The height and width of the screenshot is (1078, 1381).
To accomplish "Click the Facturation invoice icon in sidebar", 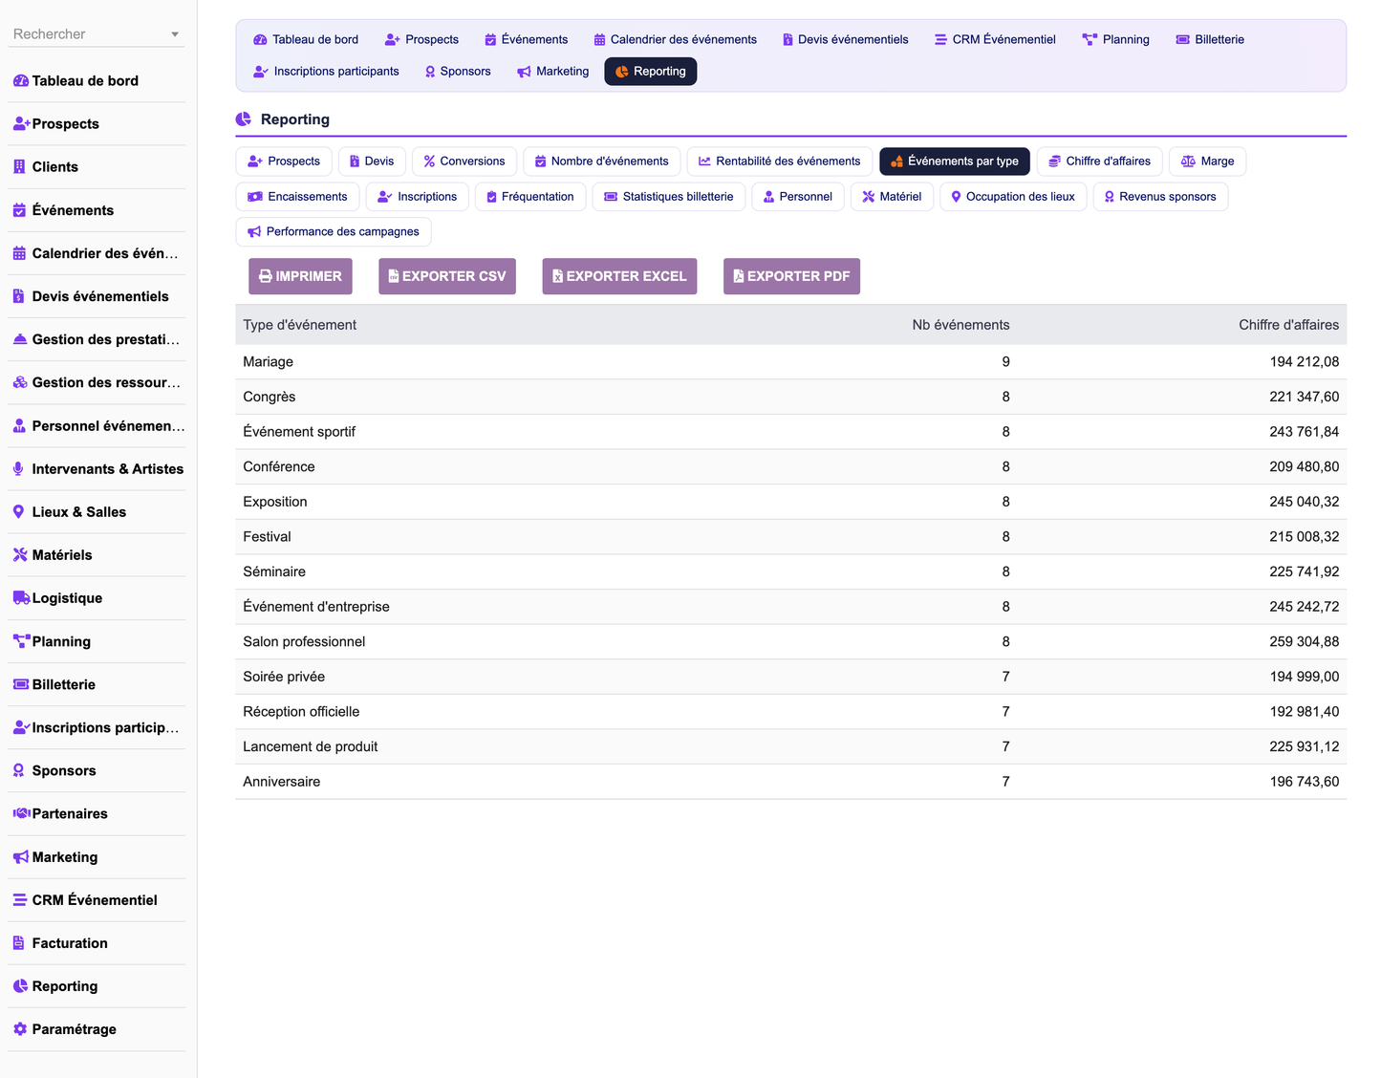I will click(18, 943).
